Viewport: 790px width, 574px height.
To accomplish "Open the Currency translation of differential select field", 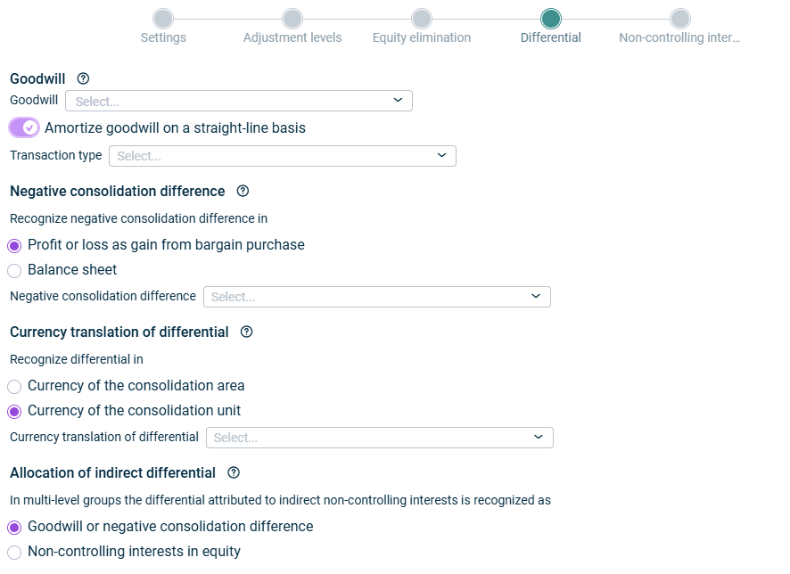I will click(379, 438).
